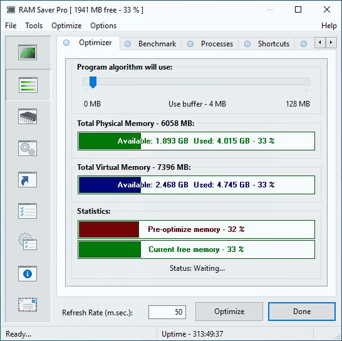Screen dimensions: 342x341
Task: Open the RAM chip benchmark sidebar icon
Action: 28,117
